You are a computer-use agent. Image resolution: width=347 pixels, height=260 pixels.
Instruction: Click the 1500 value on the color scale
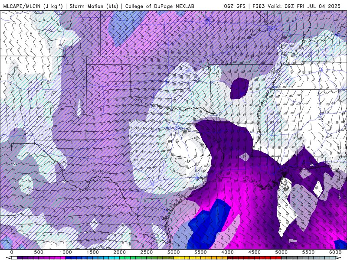pos(92,252)
